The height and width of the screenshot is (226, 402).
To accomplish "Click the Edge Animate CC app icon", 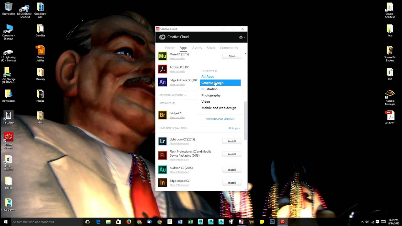I will coord(162,82).
